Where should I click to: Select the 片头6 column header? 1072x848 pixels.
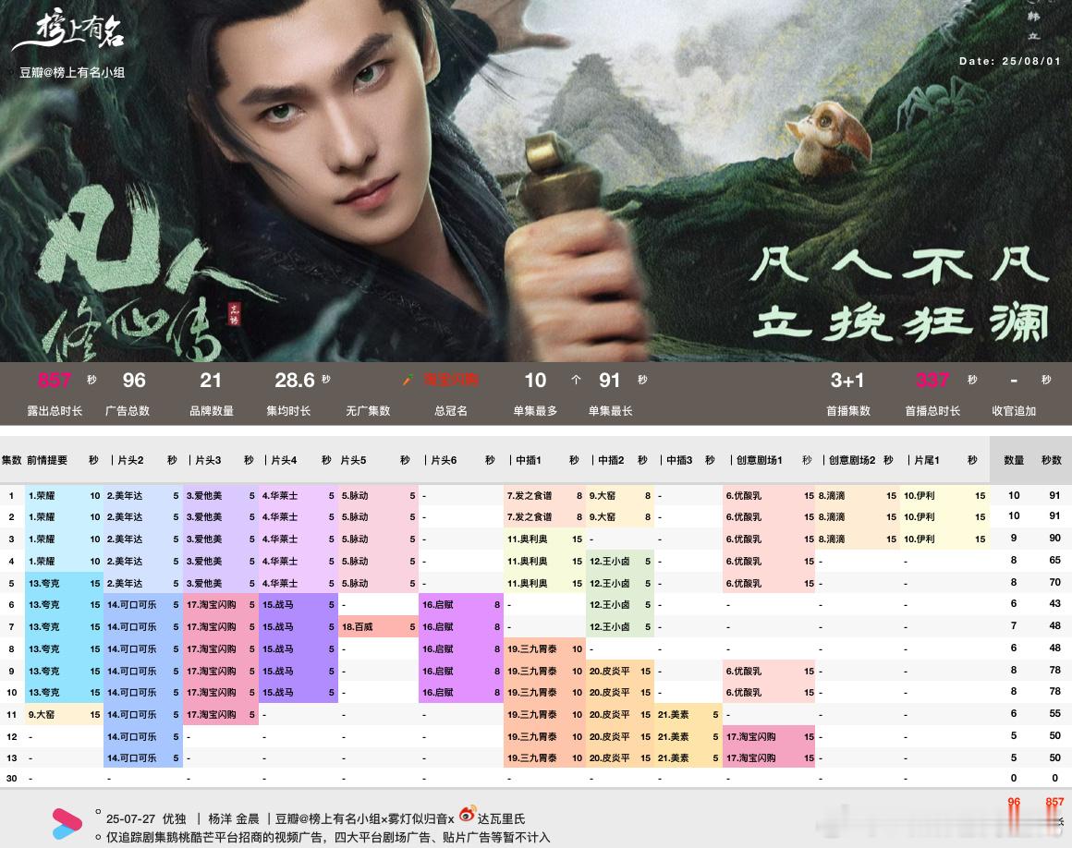[444, 460]
